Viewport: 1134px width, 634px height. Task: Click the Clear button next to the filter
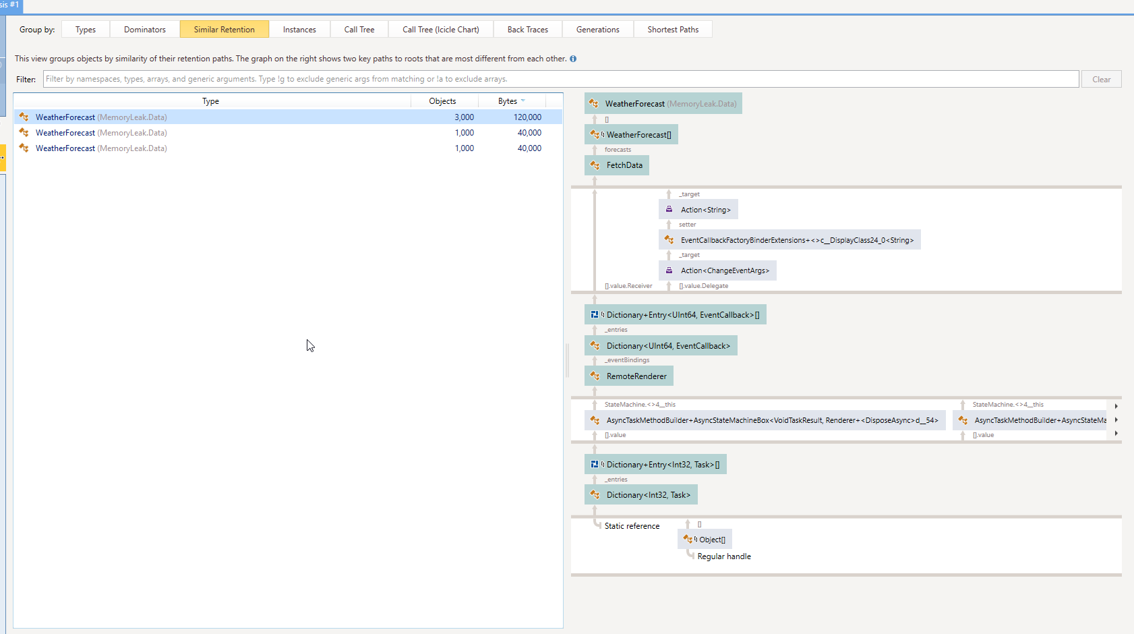tap(1101, 79)
